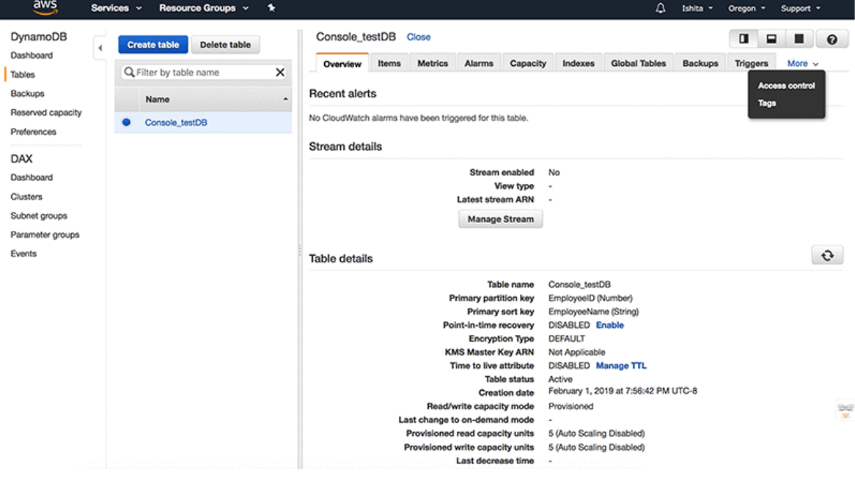Close the Console_testDB detail panel
The height and width of the screenshot is (481, 855).
pos(418,37)
